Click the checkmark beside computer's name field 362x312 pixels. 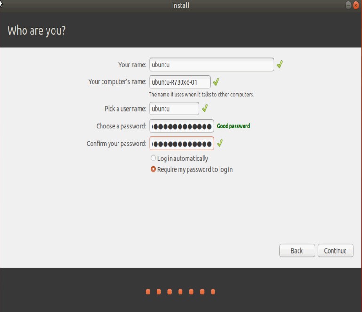(216, 81)
